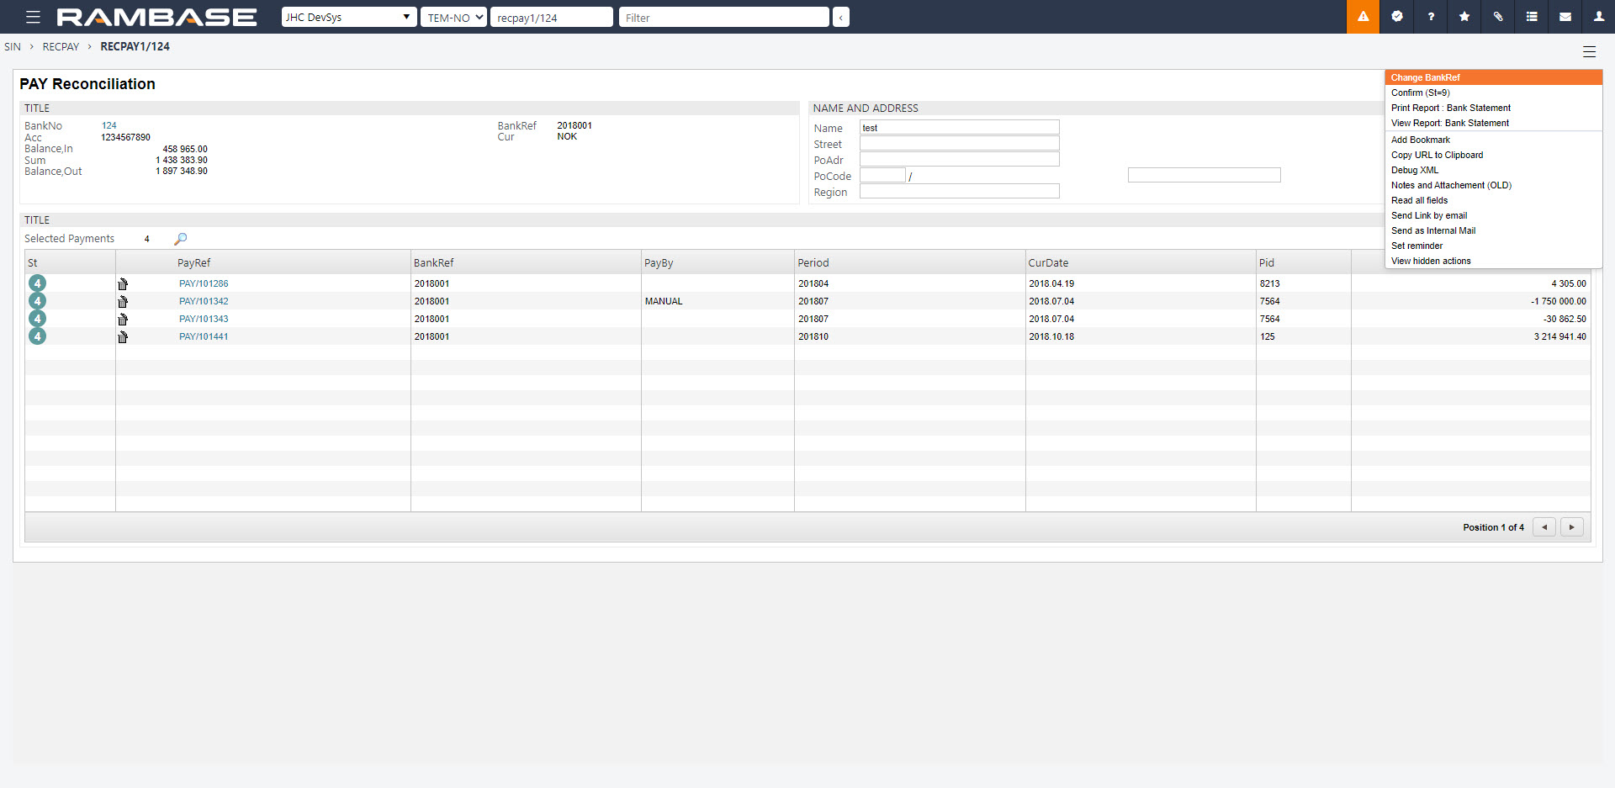Go to next position with right arrow

coord(1571,527)
